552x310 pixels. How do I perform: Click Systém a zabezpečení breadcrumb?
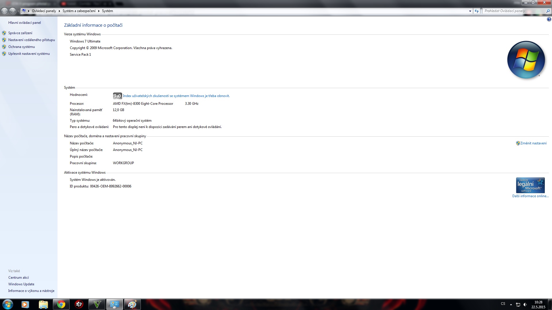(x=79, y=11)
